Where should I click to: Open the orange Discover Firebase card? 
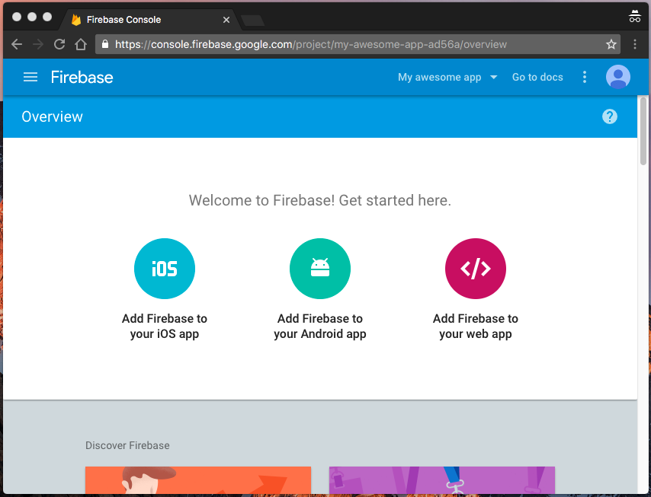pos(198,480)
